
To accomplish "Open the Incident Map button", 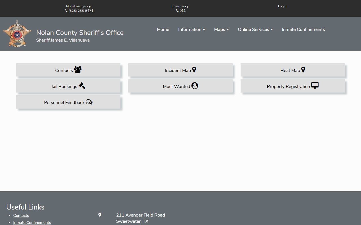I will click(180, 70).
